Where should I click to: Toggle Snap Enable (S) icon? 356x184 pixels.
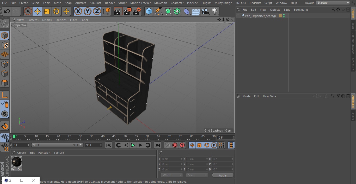[5, 114]
